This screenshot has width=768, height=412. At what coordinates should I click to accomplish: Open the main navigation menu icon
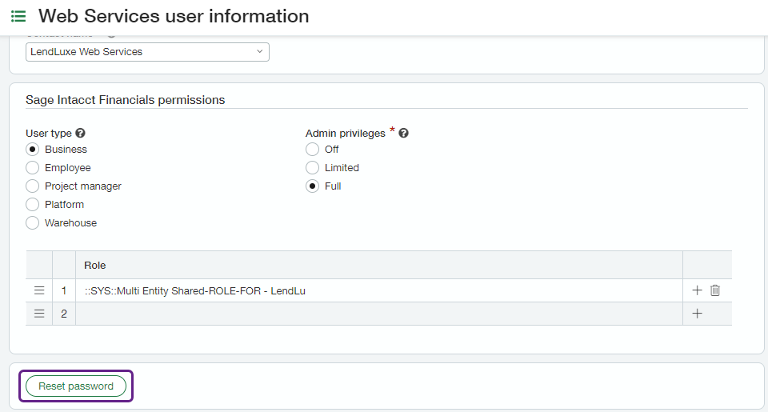(18, 16)
